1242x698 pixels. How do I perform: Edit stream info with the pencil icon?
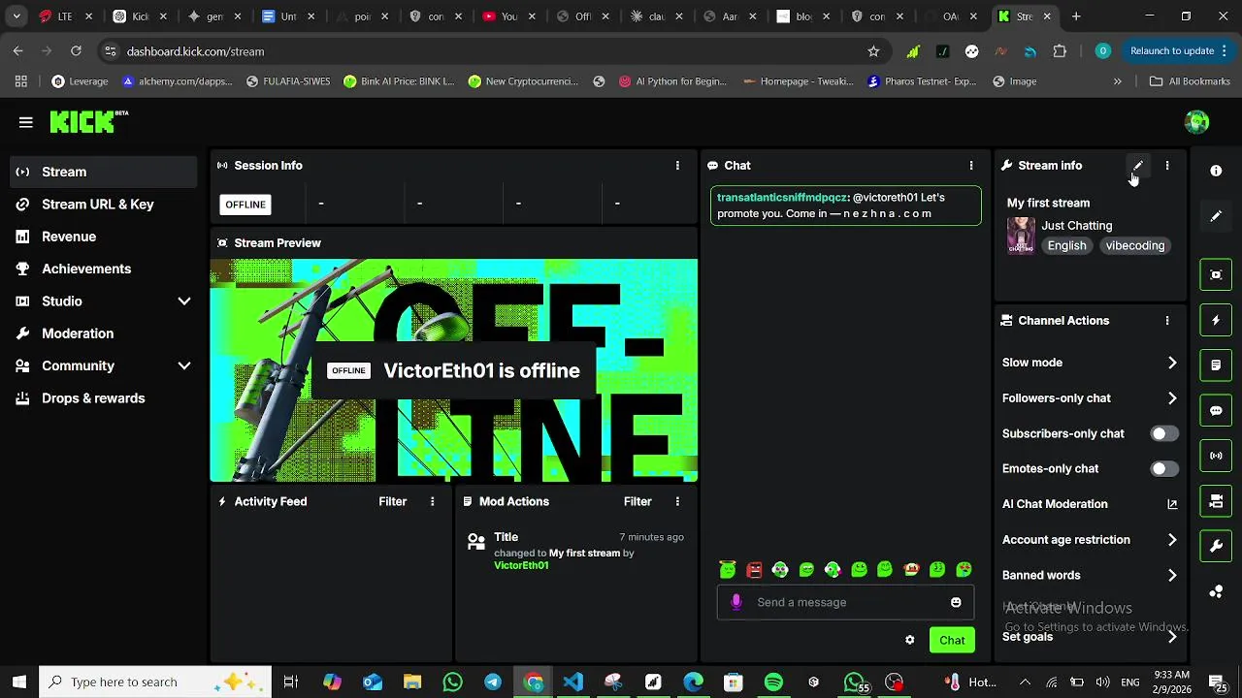1138,166
